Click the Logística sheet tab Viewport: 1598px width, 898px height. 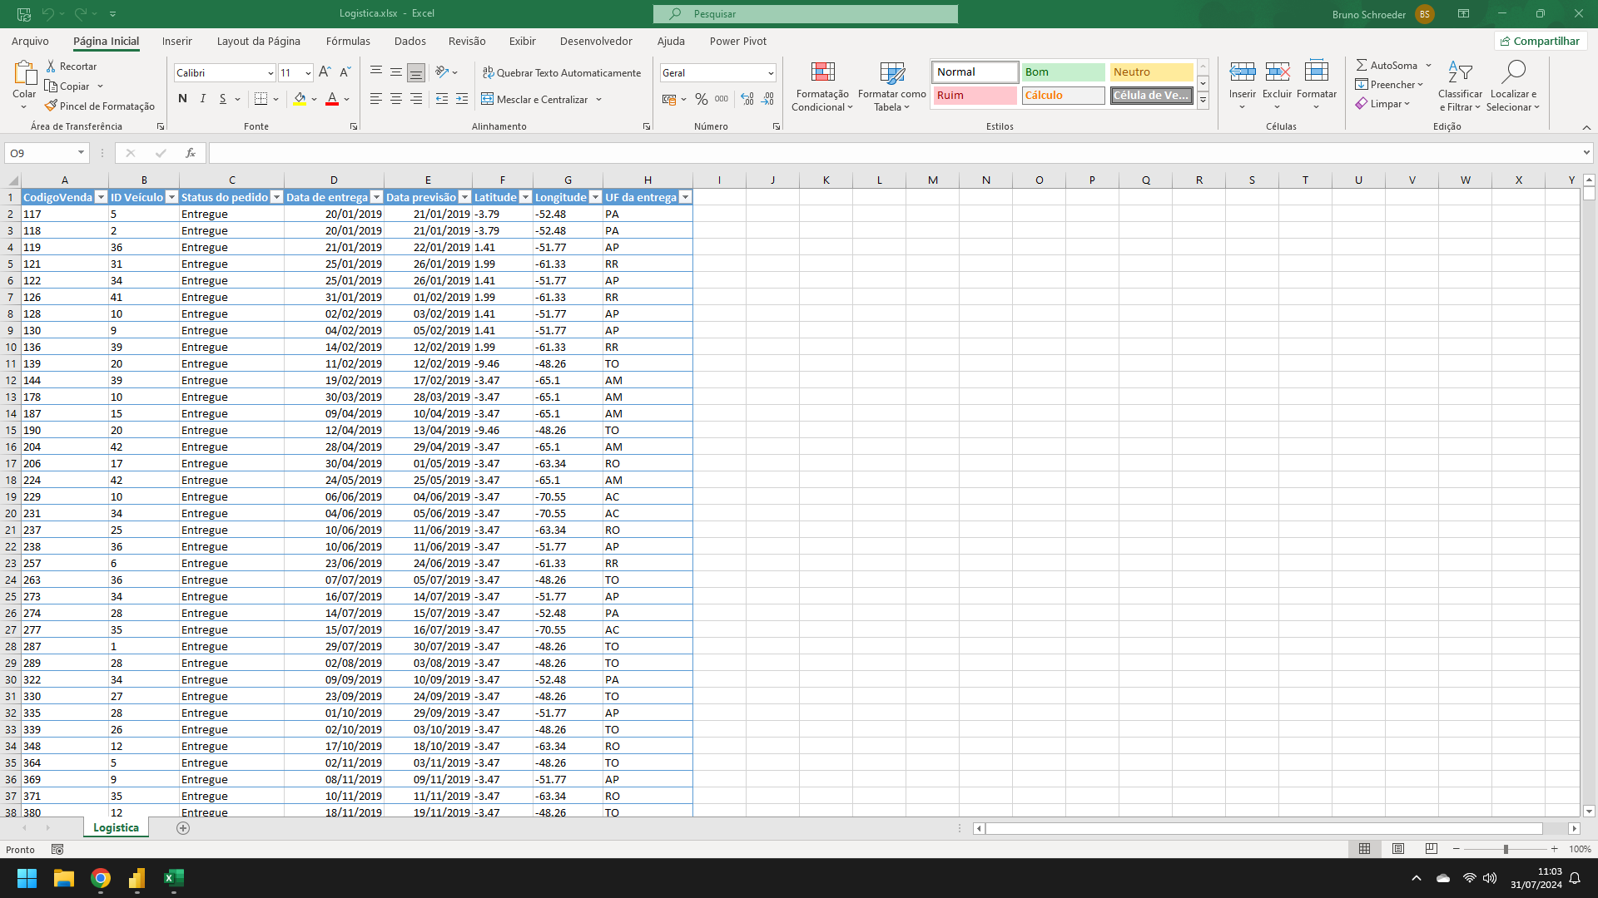(x=115, y=828)
